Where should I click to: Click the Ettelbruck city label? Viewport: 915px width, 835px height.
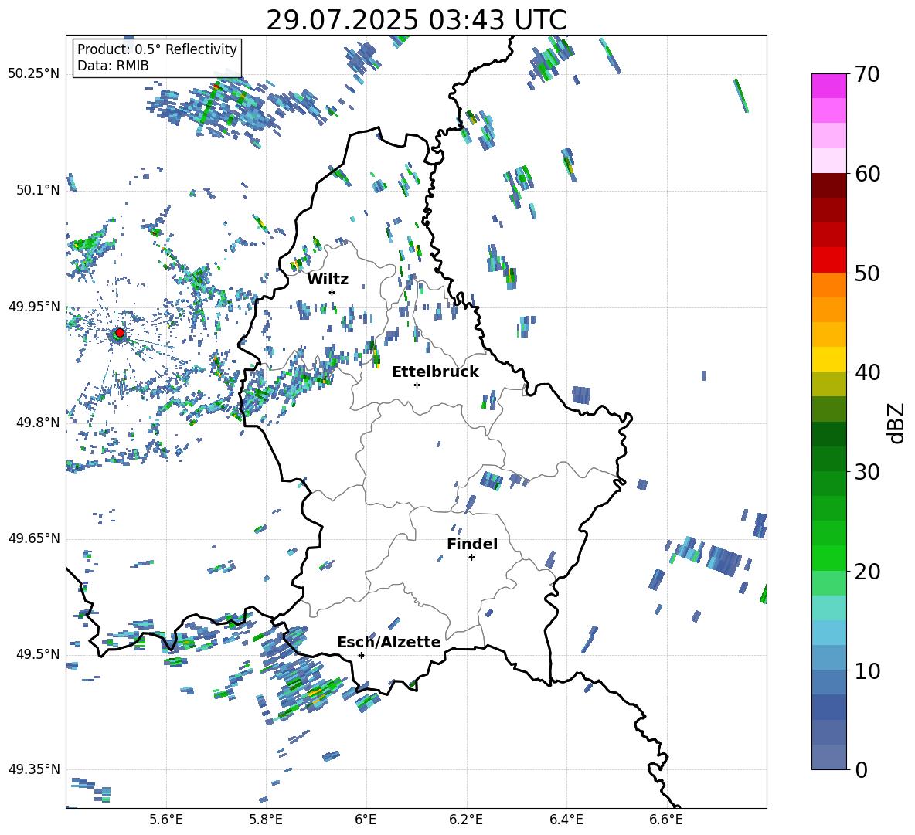coord(435,372)
